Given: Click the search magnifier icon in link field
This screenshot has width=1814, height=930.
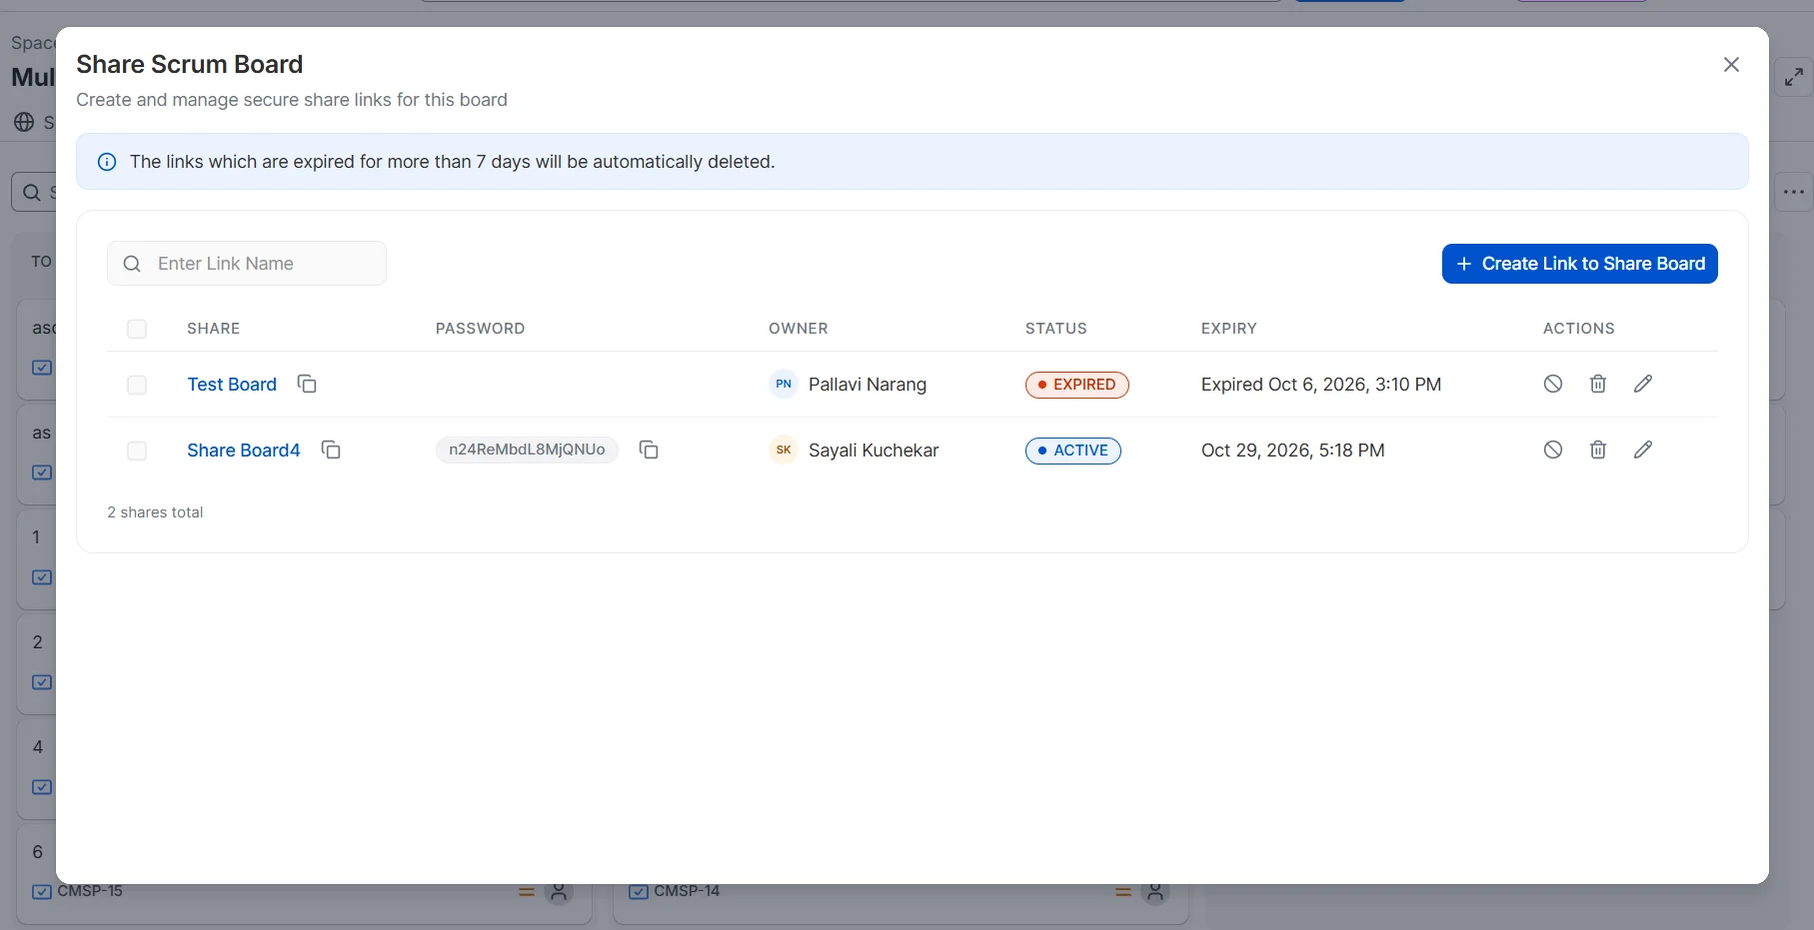Looking at the screenshot, I should click(132, 264).
